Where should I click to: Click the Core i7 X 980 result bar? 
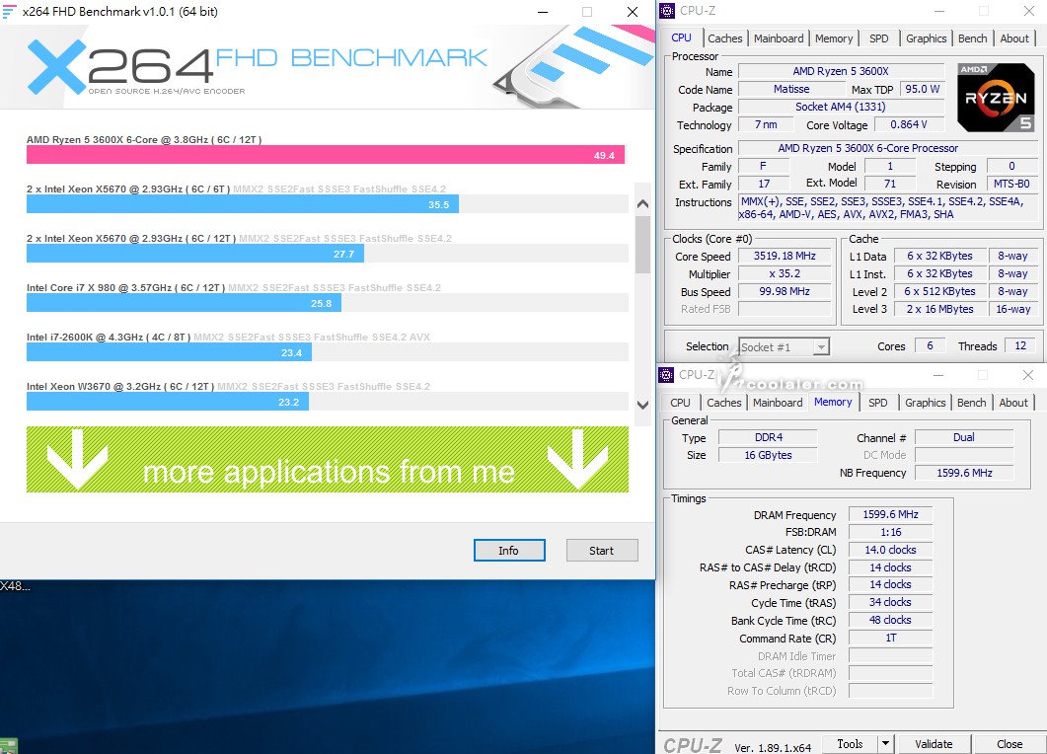click(x=184, y=303)
